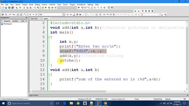The image size is (189, 106).
Task: Open the Build menu
Action: tap(31, 4)
